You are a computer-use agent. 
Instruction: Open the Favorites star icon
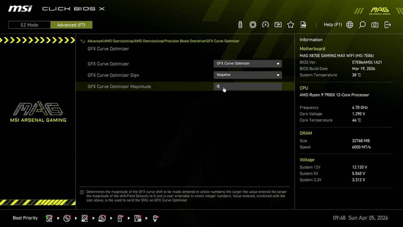[x=291, y=24]
